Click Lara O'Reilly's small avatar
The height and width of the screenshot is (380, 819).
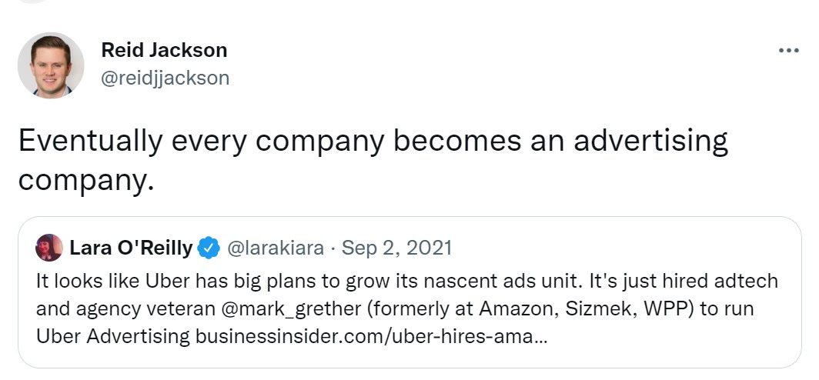click(49, 248)
